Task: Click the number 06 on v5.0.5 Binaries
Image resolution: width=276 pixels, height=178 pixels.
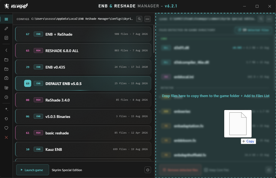Action: pos(28,116)
